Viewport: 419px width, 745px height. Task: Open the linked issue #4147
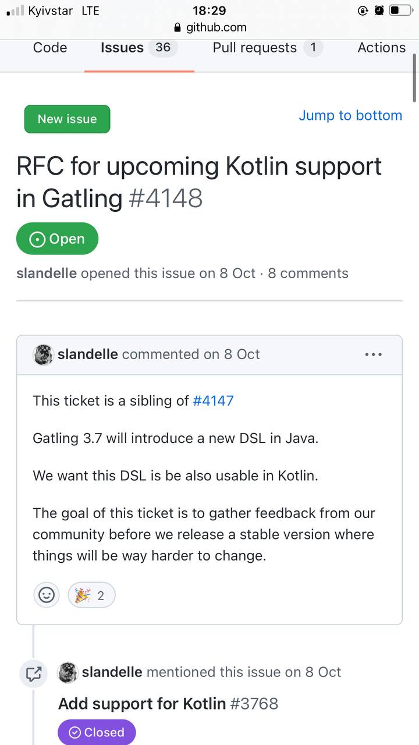tap(213, 400)
